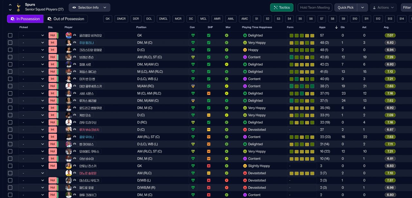Open the Picked dropdown for 파페 사르
Viewport: 412px width, 198px height.
(x=32, y=64)
